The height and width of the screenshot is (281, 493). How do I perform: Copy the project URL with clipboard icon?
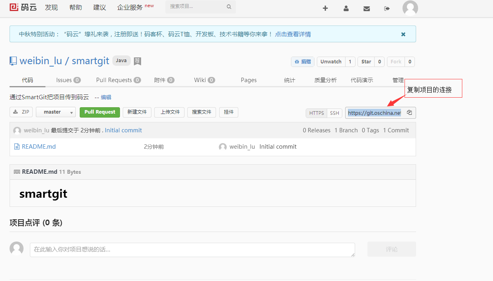click(x=409, y=113)
